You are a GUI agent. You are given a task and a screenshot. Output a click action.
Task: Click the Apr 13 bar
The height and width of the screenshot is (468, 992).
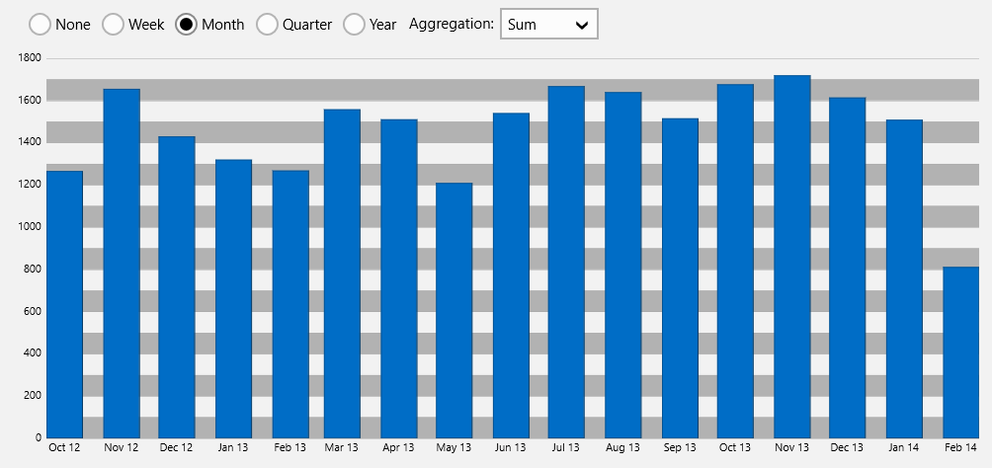pos(399,278)
